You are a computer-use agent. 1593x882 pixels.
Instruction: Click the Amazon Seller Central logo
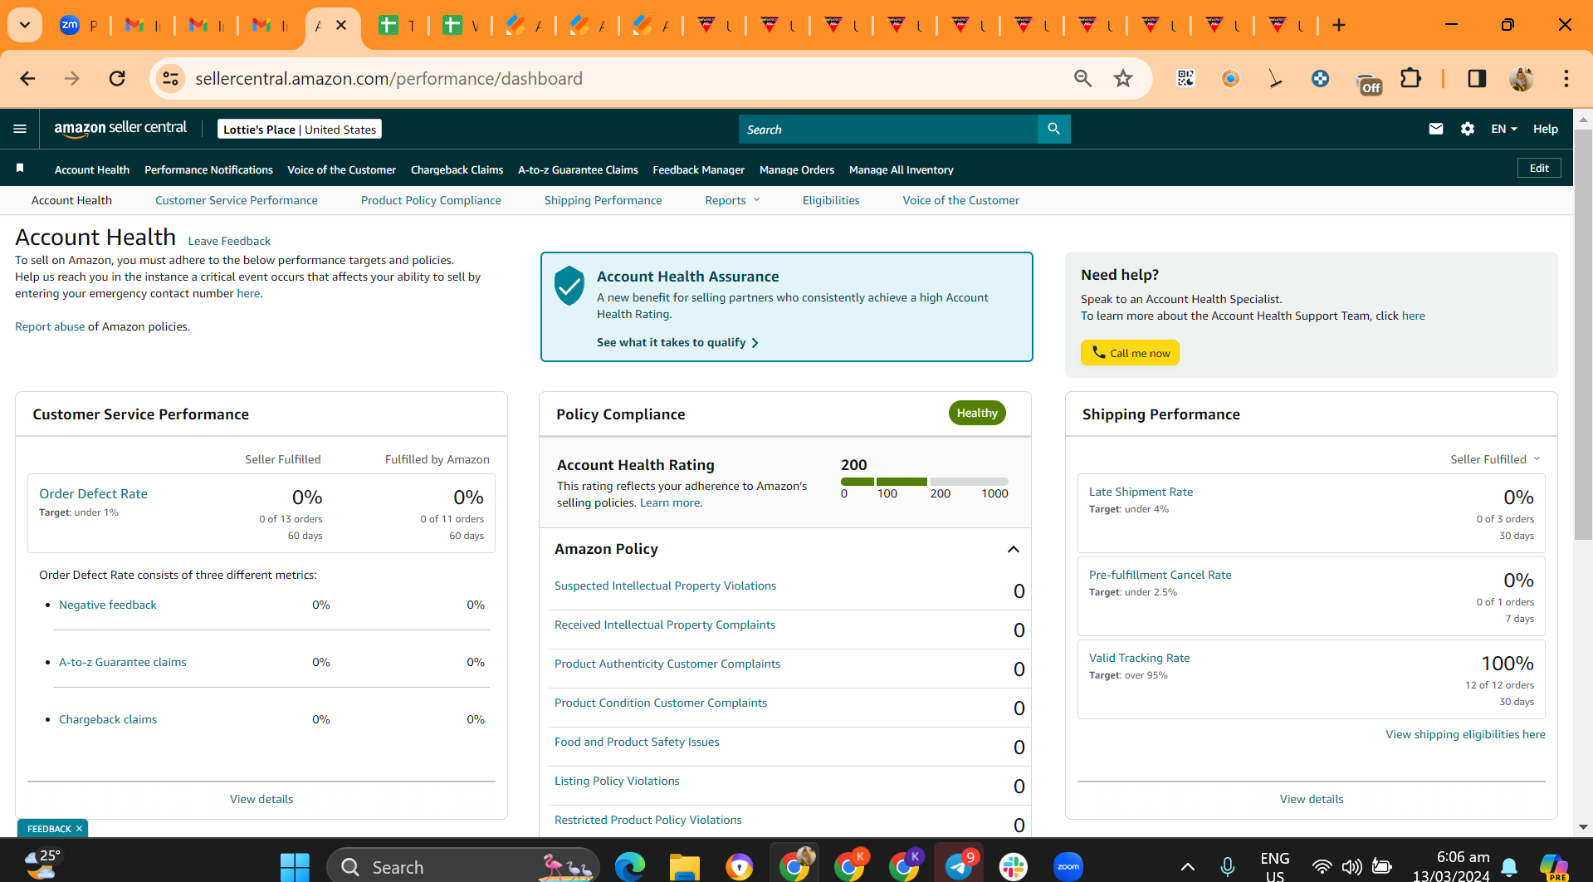(x=120, y=128)
